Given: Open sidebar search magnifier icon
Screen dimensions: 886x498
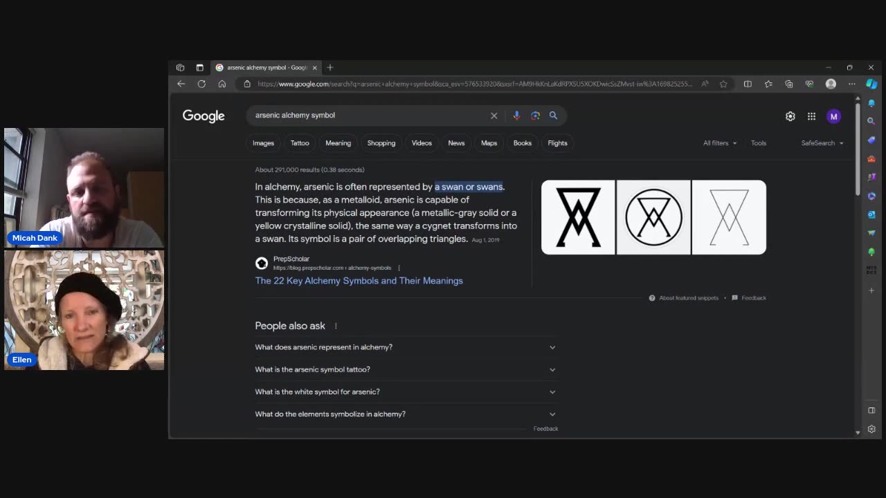Looking at the screenshot, I should [x=871, y=121].
